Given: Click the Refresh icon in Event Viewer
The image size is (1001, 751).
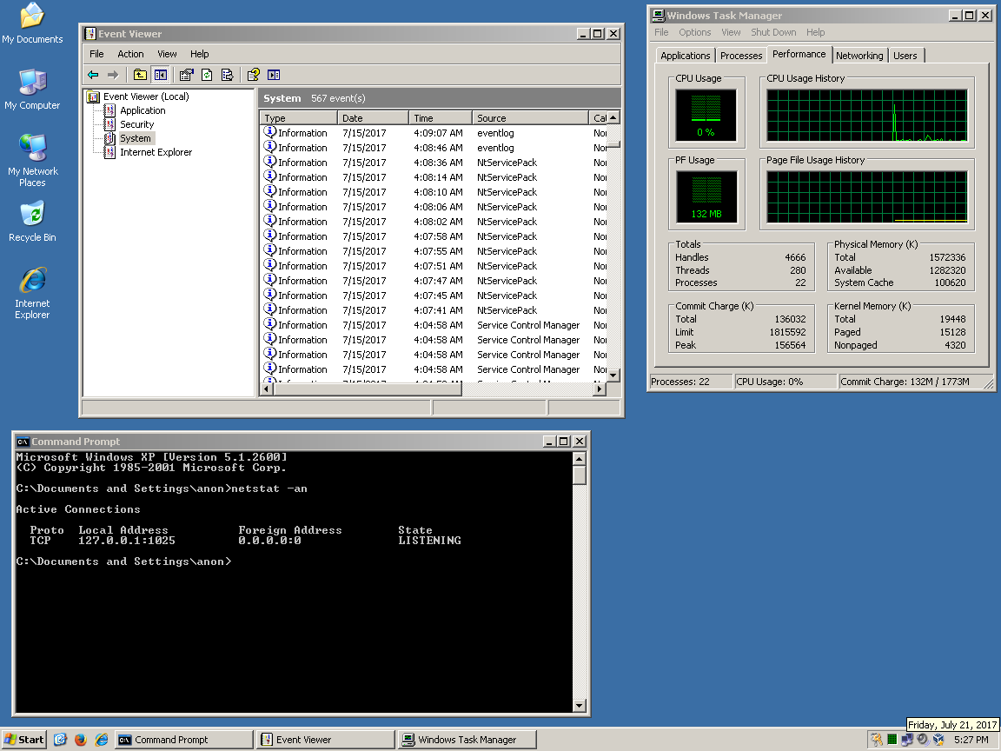Looking at the screenshot, I should (207, 75).
